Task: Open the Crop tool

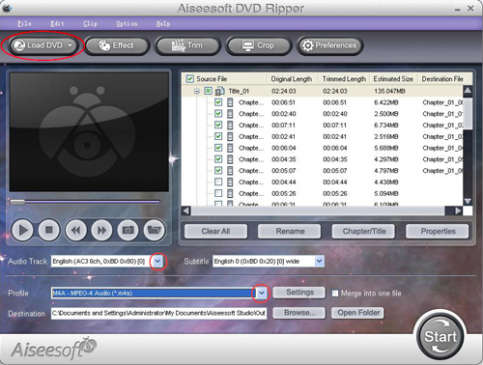Action: click(x=259, y=45)
